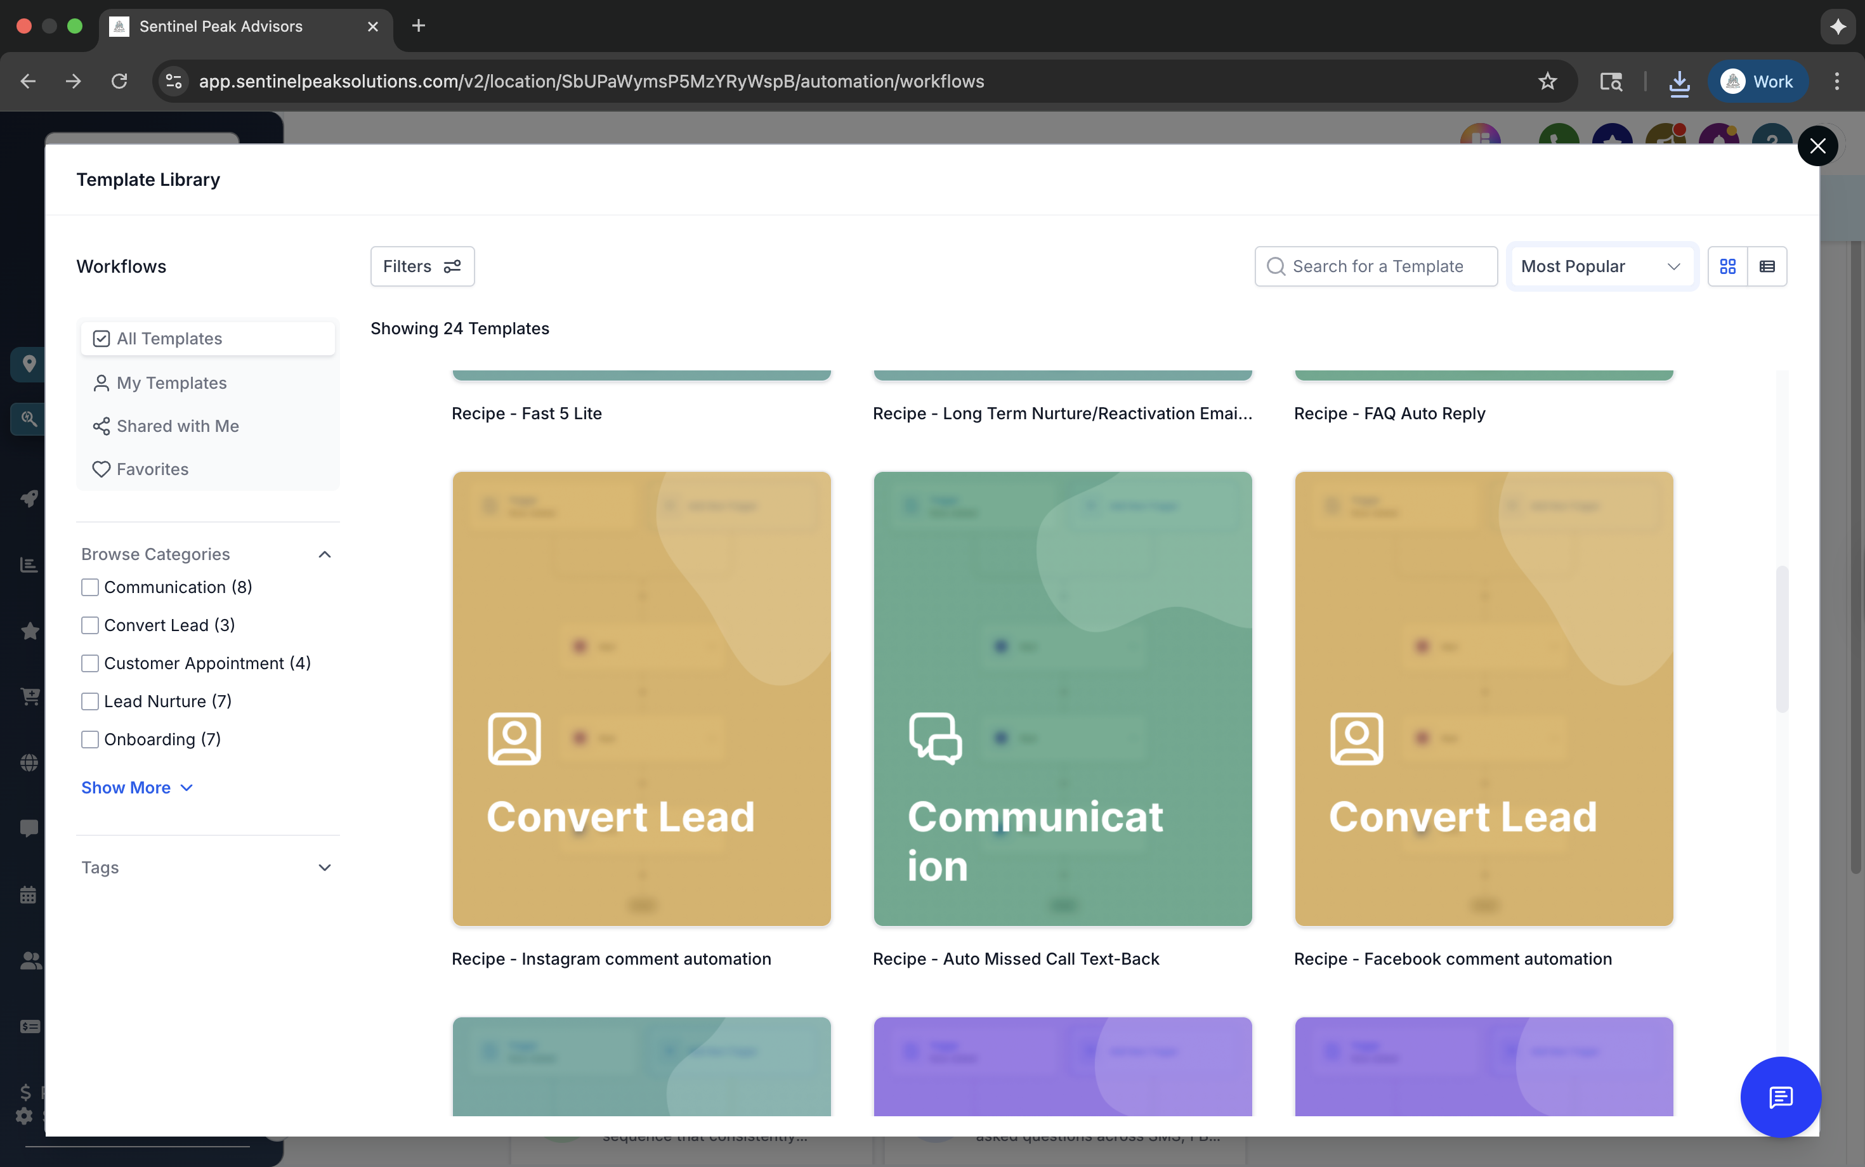Show more categories via Show More link
The height and width of the screenshot is (1167, 1865).
pos(136,787)
